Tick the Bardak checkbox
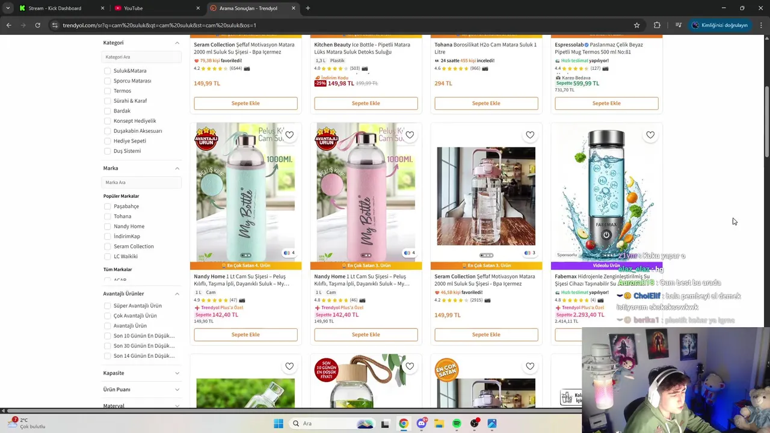Viewport: 770px width, 433px height. 107,111
